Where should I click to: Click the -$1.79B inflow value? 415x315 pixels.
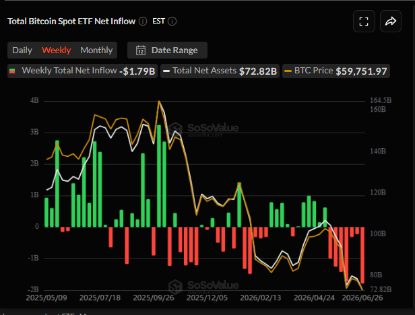click(x=137, y=71)
